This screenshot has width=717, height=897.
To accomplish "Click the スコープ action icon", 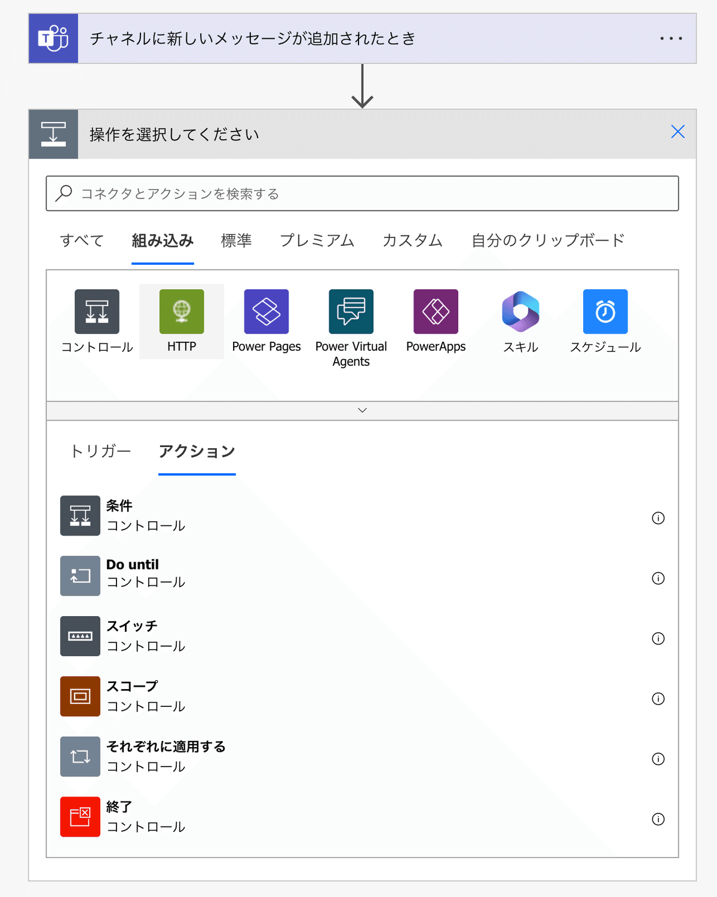I will [80, 696].
